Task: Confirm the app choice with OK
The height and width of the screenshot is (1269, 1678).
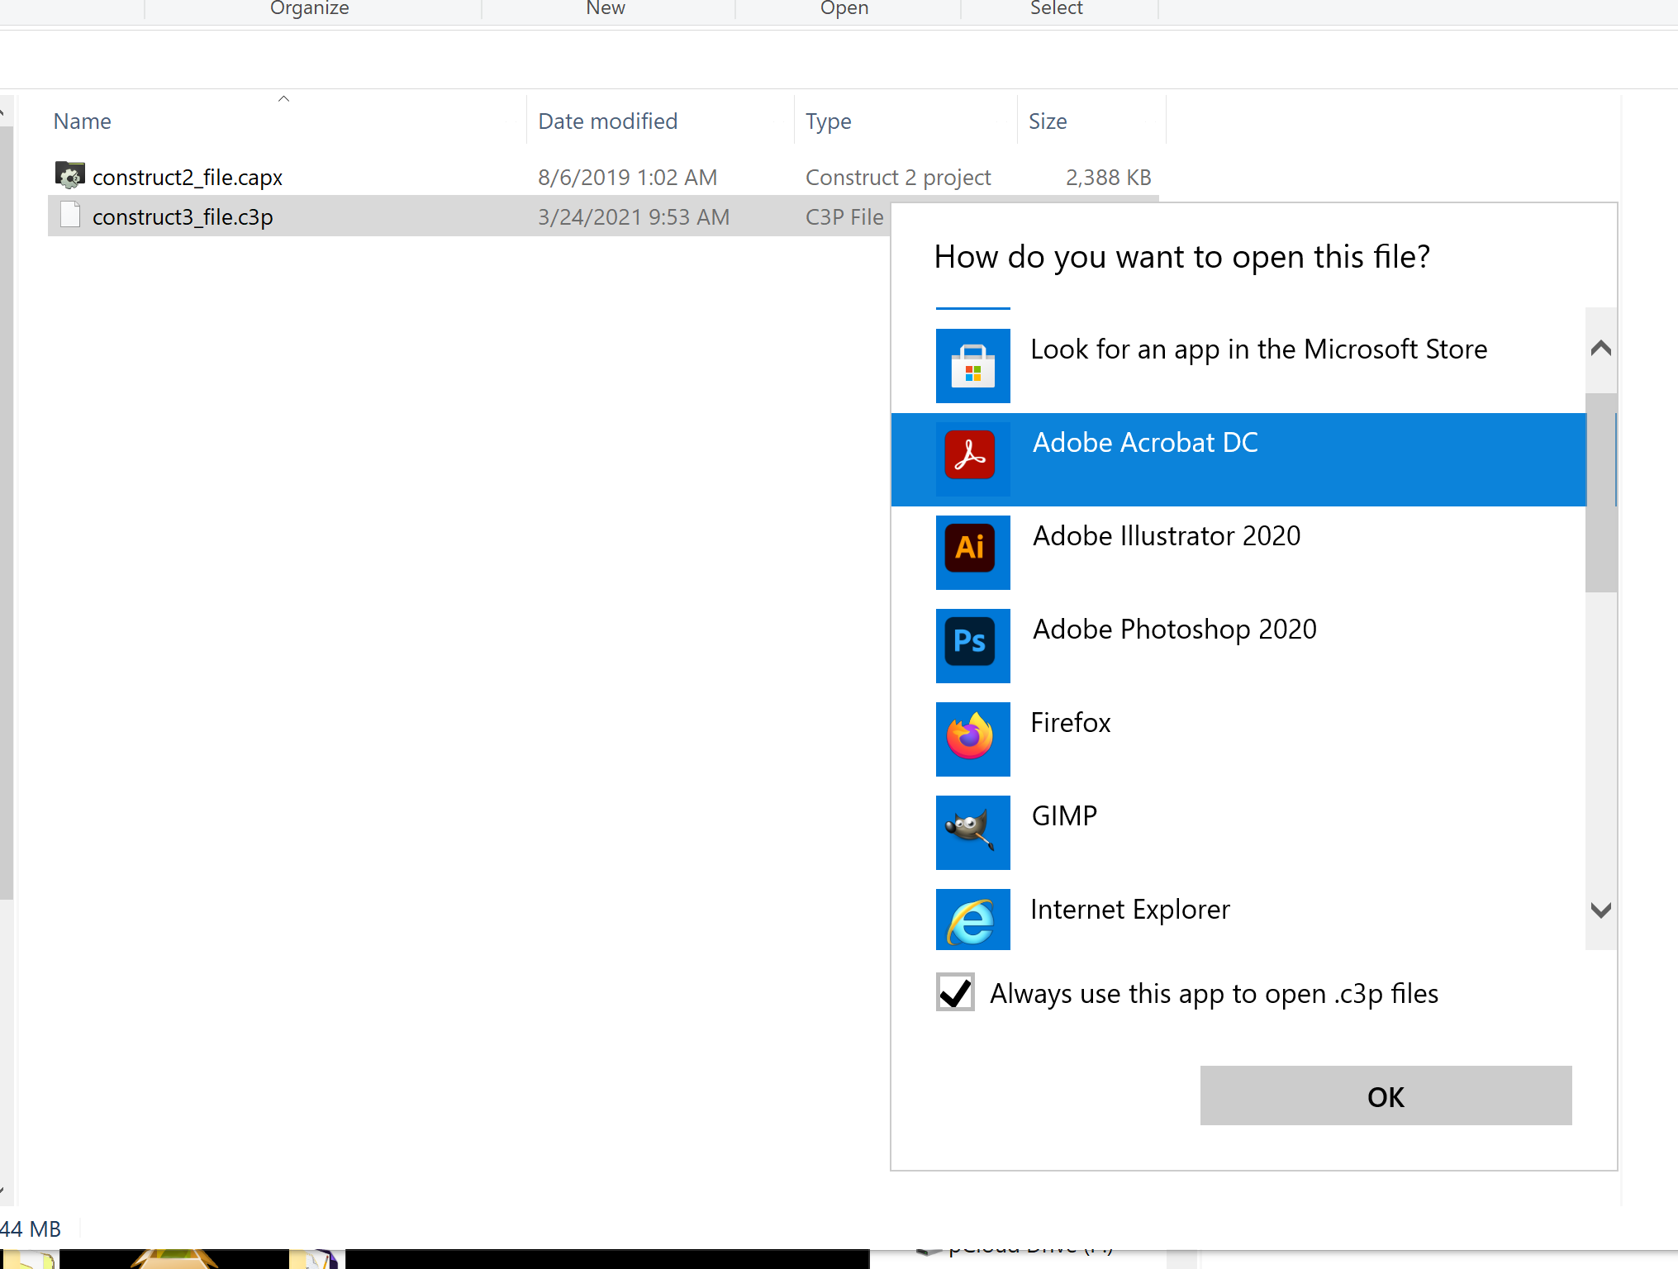Action: point(1386,1096)
